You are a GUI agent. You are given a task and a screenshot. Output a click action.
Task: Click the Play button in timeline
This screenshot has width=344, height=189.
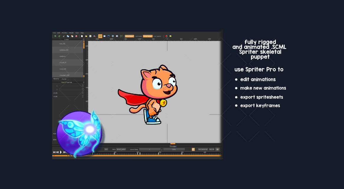point(61,152)
